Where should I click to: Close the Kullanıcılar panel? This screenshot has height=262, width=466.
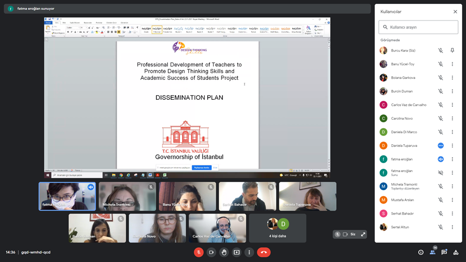tap(455, 11)
